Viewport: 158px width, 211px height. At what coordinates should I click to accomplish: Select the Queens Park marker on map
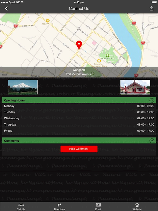pyautogui.click(x=107, y=55)
